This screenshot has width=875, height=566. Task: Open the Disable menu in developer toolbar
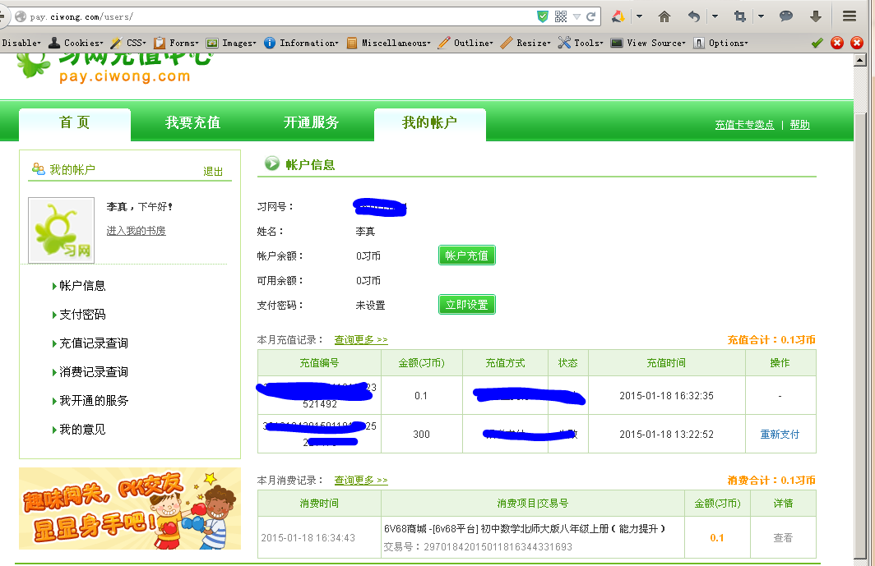click(21, 43)
